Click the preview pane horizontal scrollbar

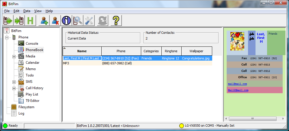click(255, 119)
